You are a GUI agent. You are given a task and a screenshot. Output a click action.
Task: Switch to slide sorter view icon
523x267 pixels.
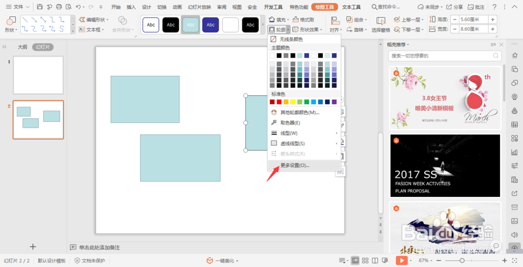(365, 261)
